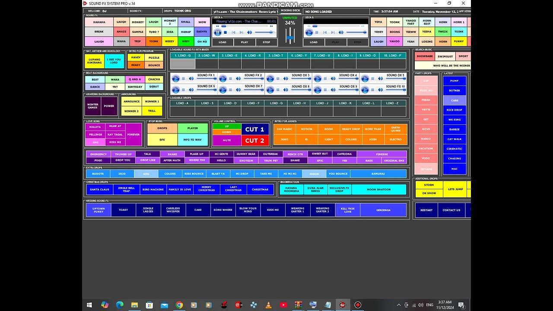Play the Sound DX 7 mixer player

click(223, 89)
